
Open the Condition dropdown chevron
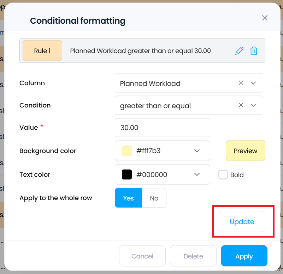click(x=253, y=105)
